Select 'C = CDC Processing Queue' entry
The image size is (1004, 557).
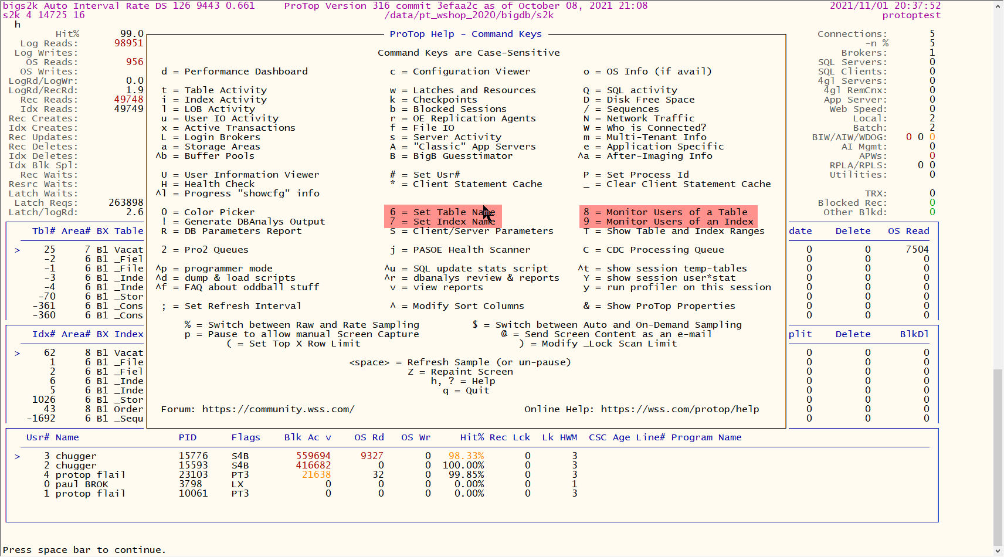click(x=654, y=250)
